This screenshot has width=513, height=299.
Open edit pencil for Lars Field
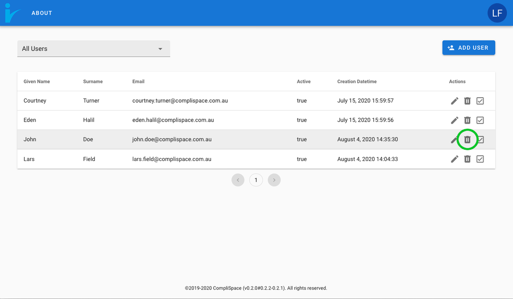point(454,159)
